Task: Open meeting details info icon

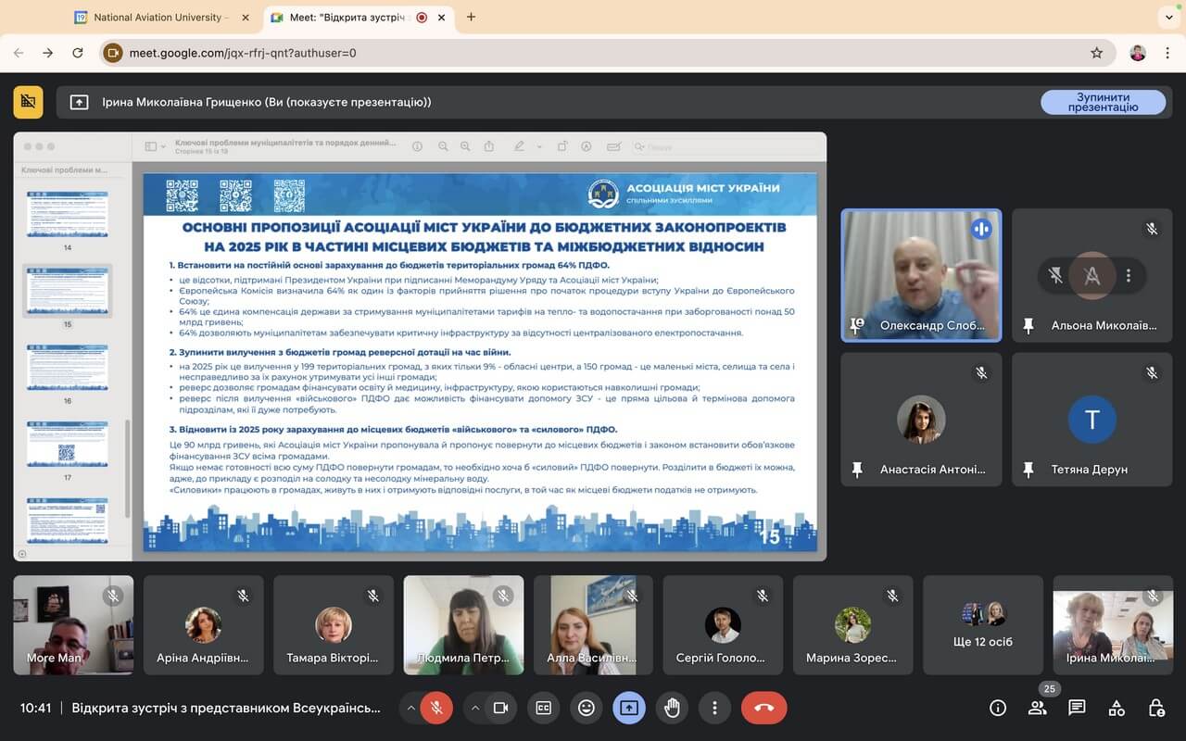Action: coord(997,708)
